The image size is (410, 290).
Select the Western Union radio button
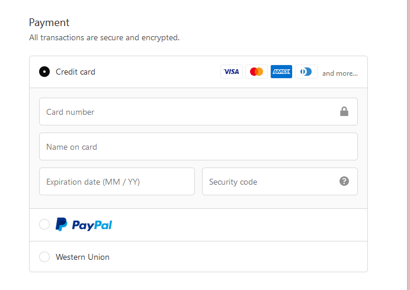44,257
